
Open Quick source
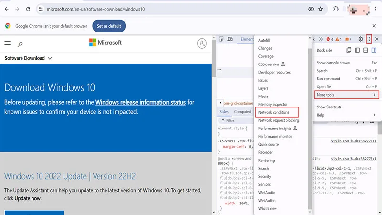(268, 145)
